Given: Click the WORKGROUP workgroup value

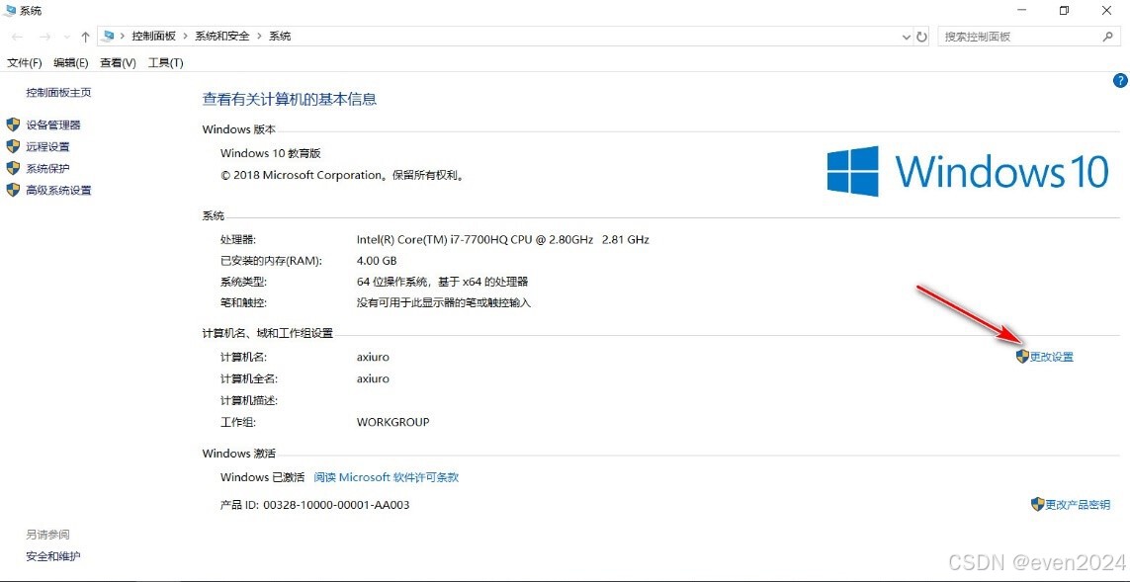Looking at the screenshot, I should tap(392, 422).
